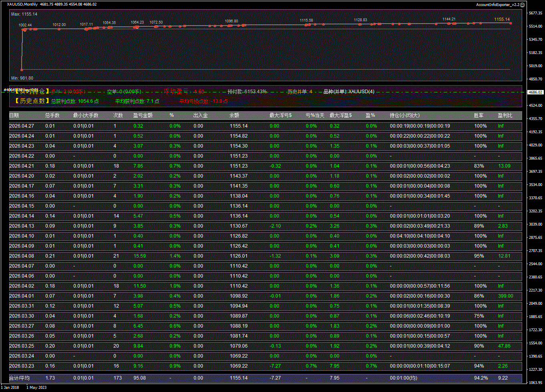Select the 合计/平均 summary row

(x=19, y=378)
